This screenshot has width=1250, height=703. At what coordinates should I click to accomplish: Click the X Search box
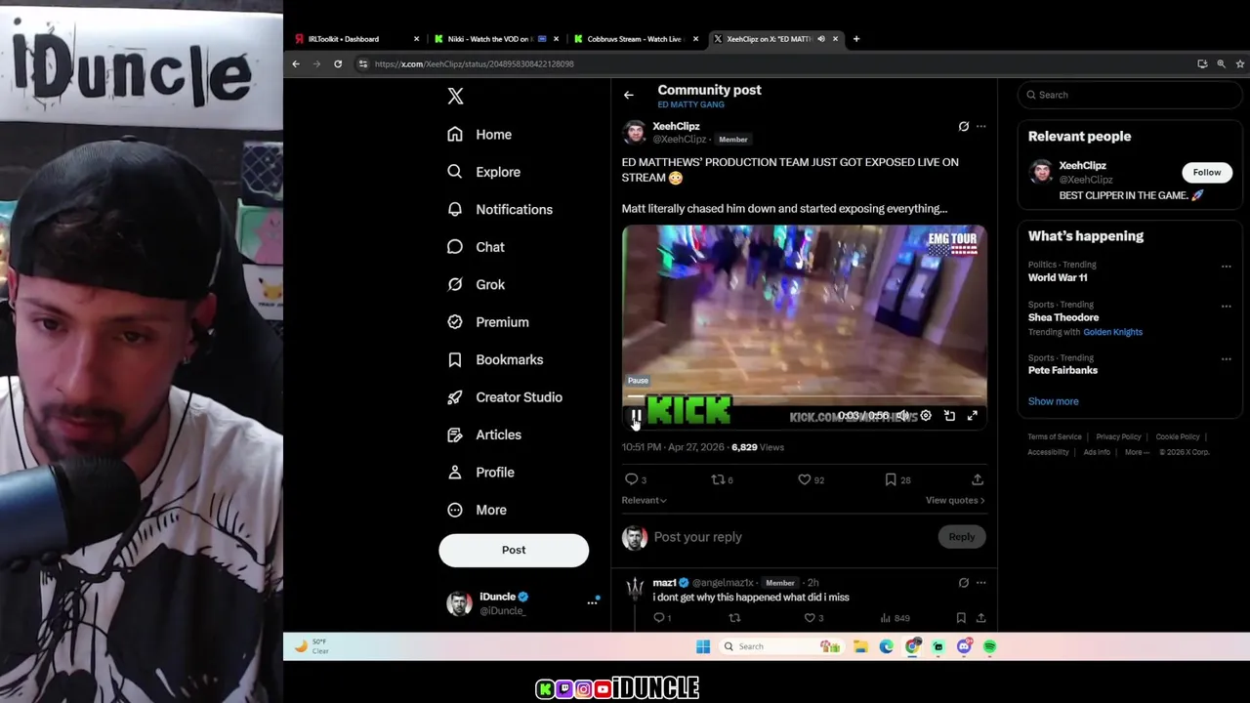(1129, 95)
